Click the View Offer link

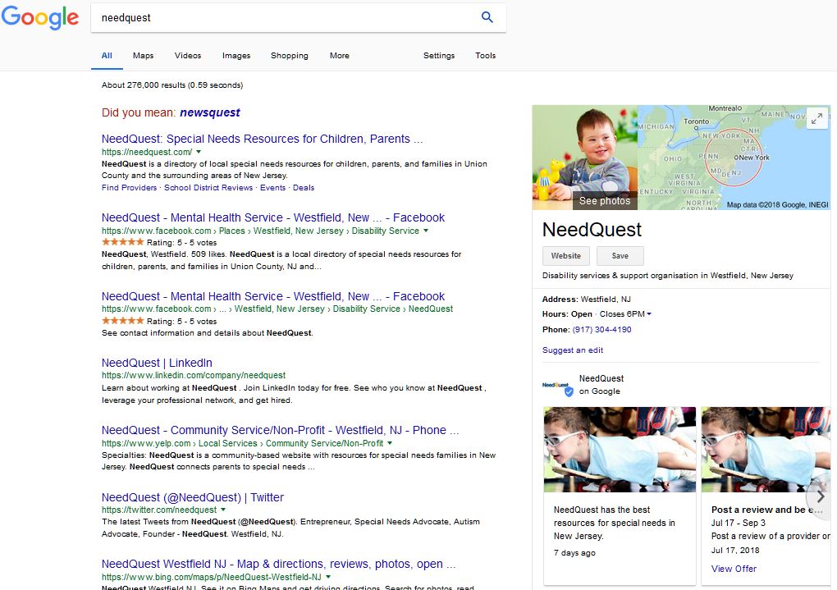(734, 569)
